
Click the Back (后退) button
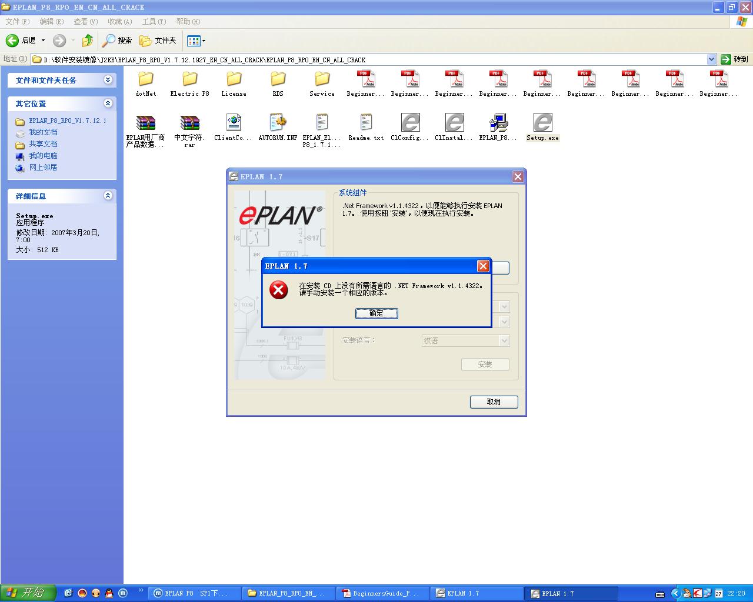click(x=21, y=41)
